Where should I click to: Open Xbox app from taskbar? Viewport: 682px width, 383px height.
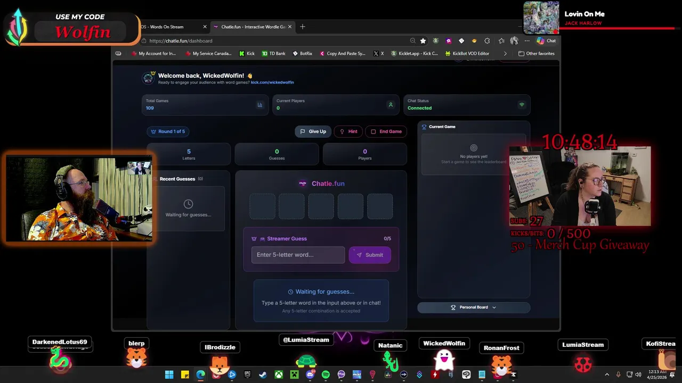point(279,374)
